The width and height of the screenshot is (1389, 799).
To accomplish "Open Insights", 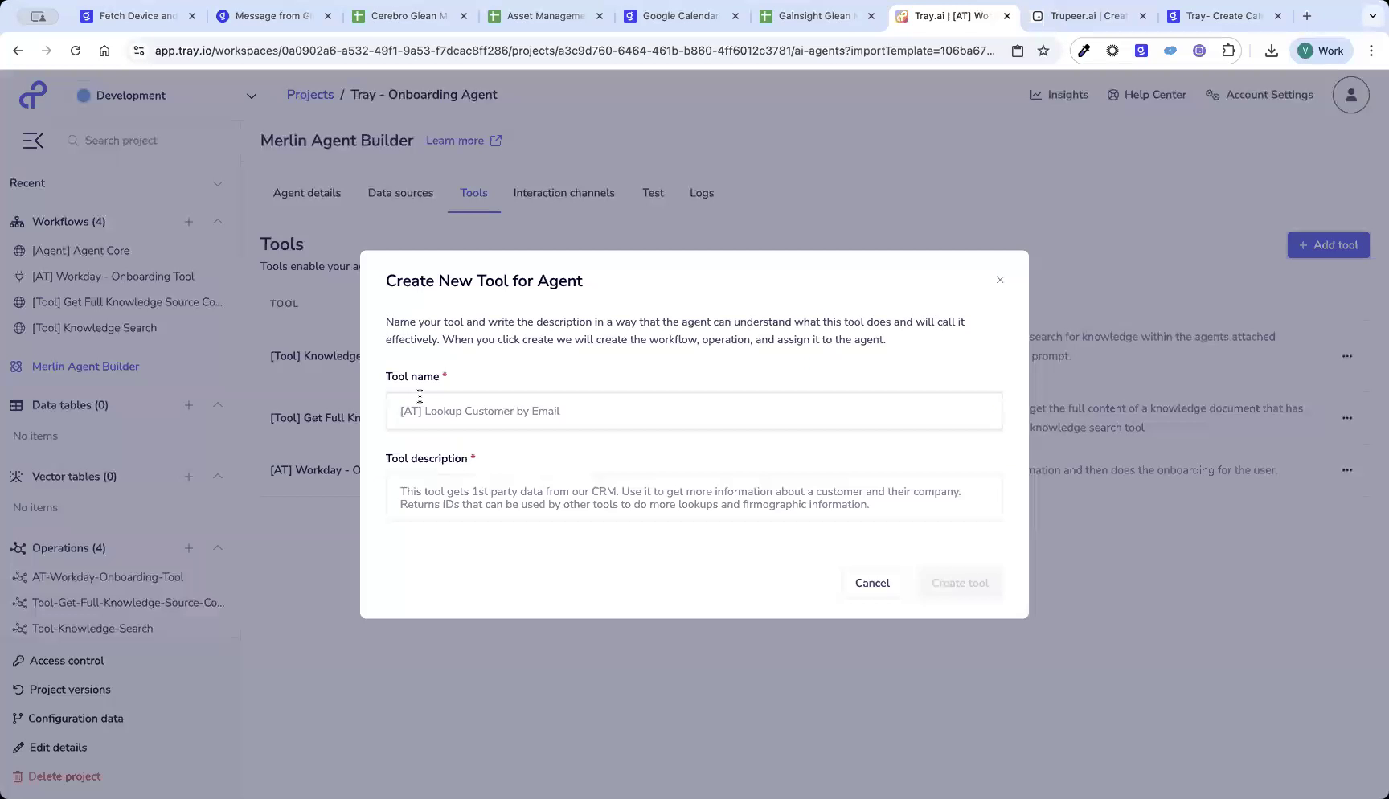I will click(1059, 94).
